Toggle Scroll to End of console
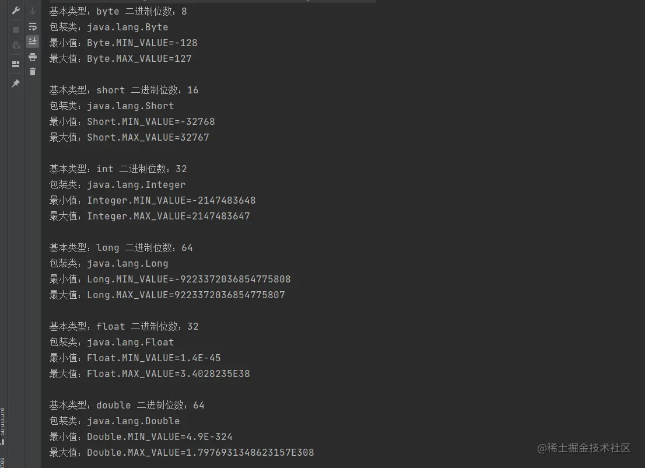This screenshot has height=468, width=645. click(33, 41)
